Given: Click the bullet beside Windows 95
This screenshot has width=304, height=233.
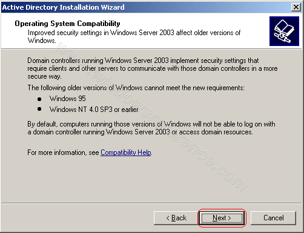Looking at the screenshot, I should [39, 99].
